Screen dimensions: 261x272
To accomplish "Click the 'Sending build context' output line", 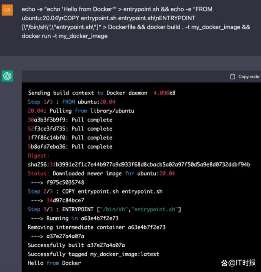I will click(102, 93).
